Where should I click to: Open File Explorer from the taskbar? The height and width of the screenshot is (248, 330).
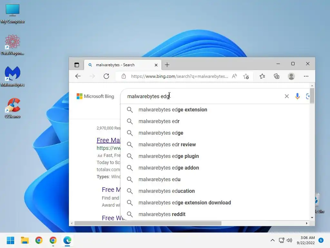click(24, 240)
